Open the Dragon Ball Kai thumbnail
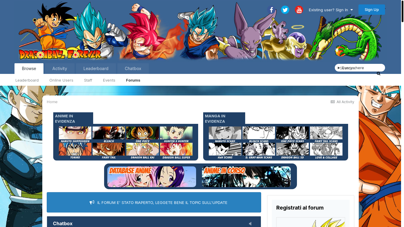The height and width of the screenshot is (227, 404). click(143, 151)
